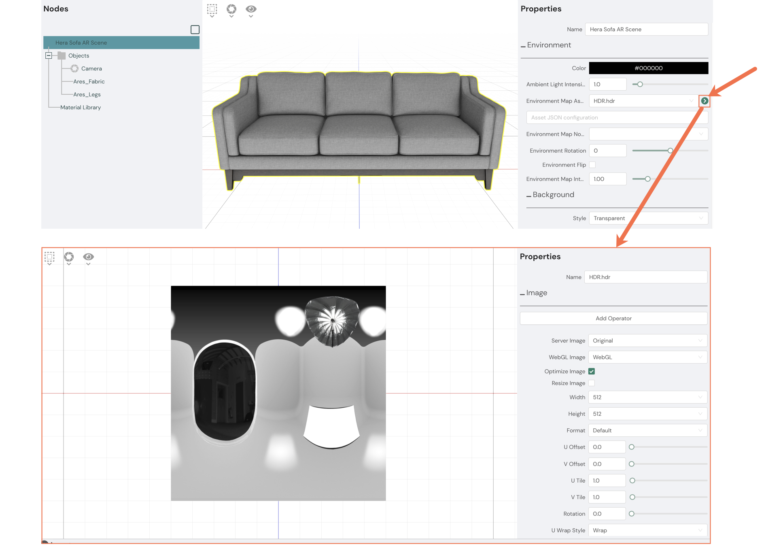Uncheck the Optimize Image checkbox
This screenshot has width=783, height=551.
(592, 371)
